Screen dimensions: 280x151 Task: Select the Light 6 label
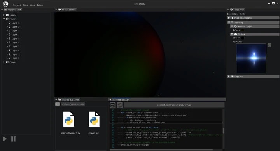[x=16, y=42]
